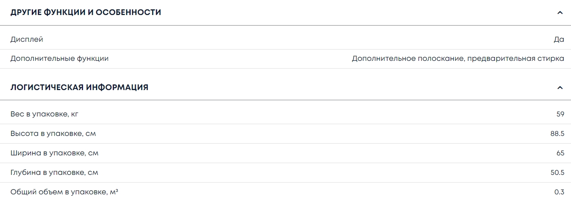
Task: Select the «Глубина в упаковке, см» label
Action: point(55,172)
